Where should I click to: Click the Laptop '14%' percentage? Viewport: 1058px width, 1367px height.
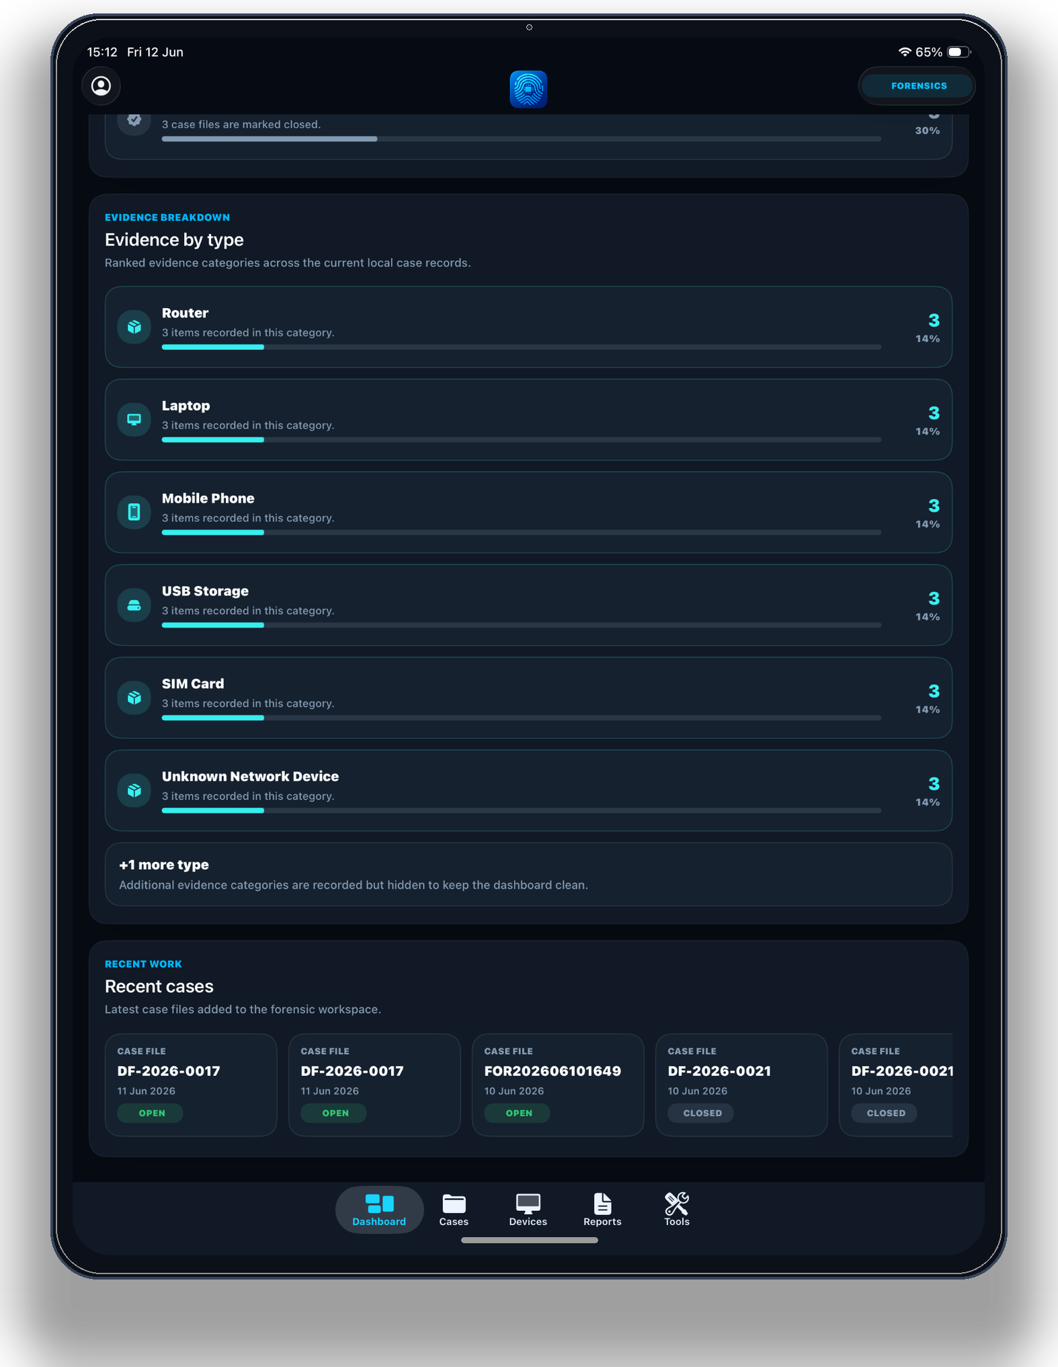[x=928, y=431]
